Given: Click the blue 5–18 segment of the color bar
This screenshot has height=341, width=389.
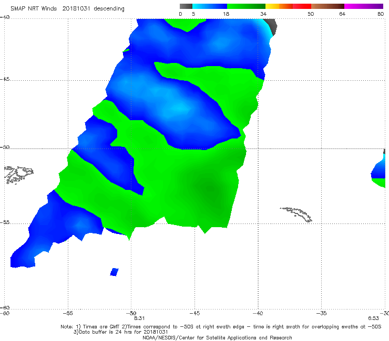Looking at the screenshot, I should click(210, 6).
